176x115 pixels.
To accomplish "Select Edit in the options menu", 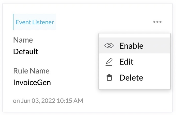I will click(x=126, y=62).
